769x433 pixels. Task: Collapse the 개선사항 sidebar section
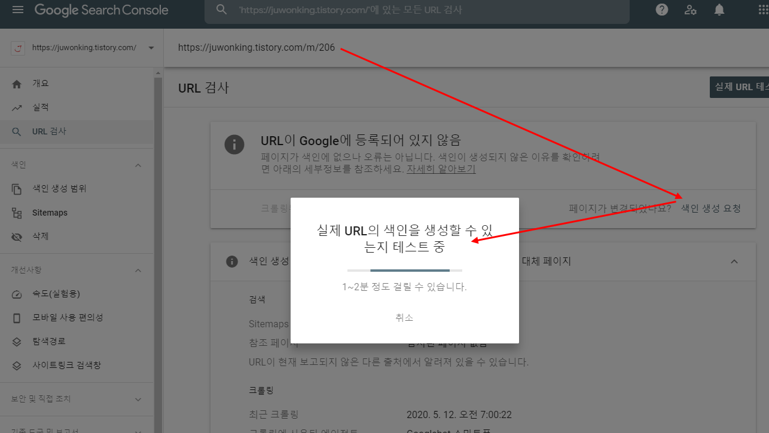tap(138, 270)
